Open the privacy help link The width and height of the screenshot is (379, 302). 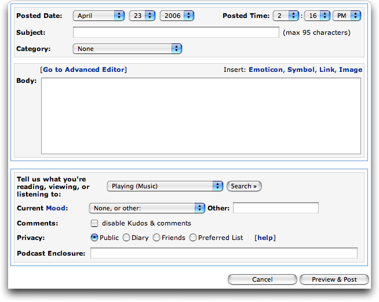coord(265,238)
